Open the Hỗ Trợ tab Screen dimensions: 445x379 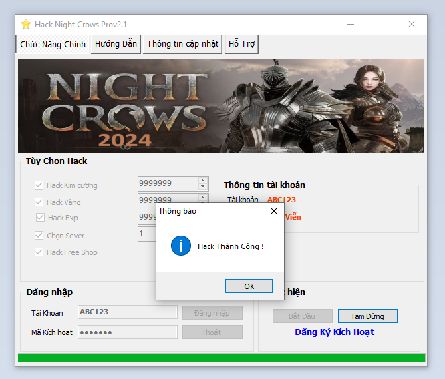click(x=241, y=44)
